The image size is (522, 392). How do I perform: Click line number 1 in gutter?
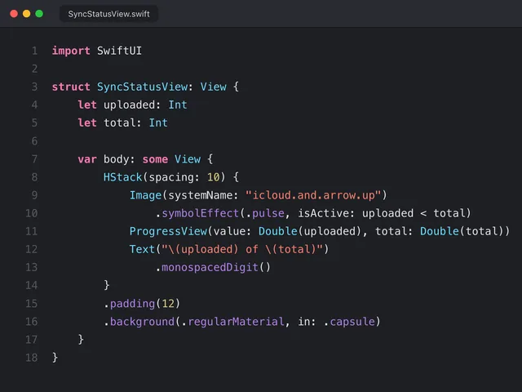pos(34,51)
